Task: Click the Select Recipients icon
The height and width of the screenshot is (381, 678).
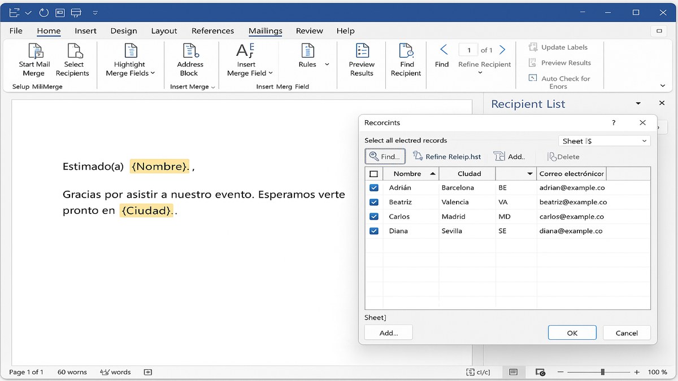Action: click(x=72, y=59)
